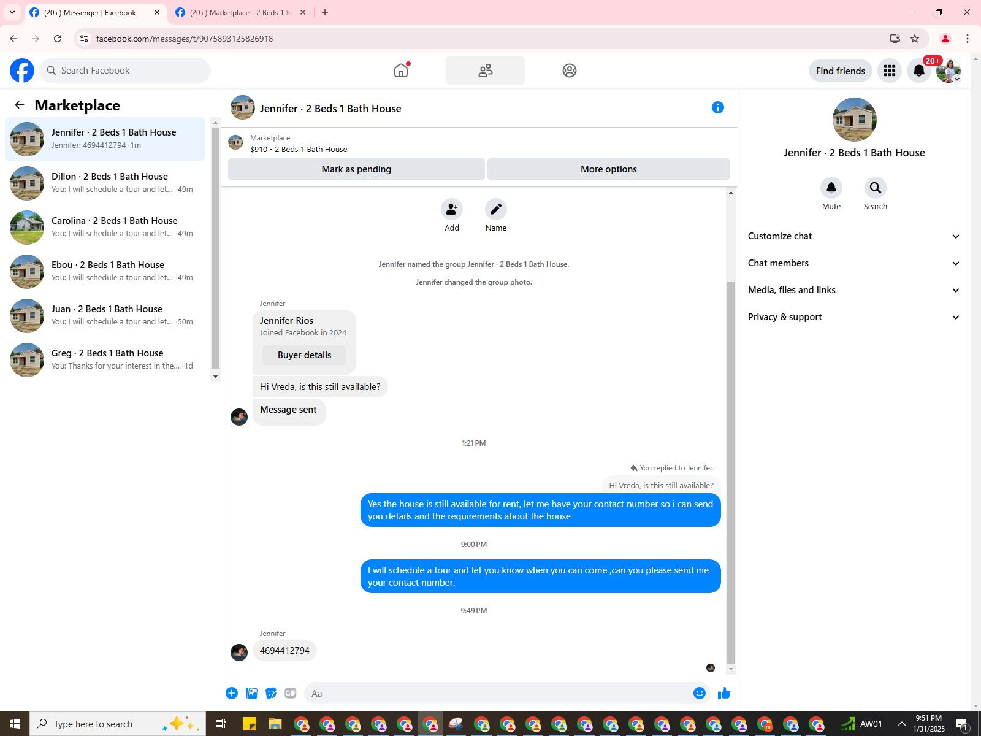Click Find friends button
Screen dimensions: 981x736
click(x=841, y=71)
